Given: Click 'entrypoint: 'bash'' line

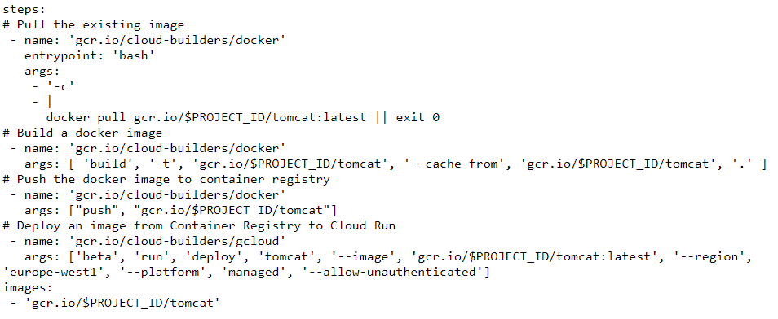Looking at the screenshot, I should (91, 56).
